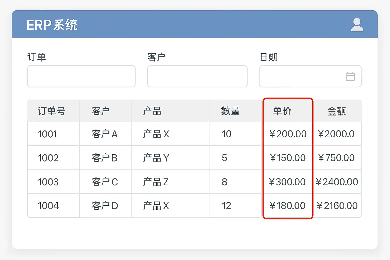This screenshot has width=390, height=260.
Task: Select order number 1002 cell
Action: 48,158
